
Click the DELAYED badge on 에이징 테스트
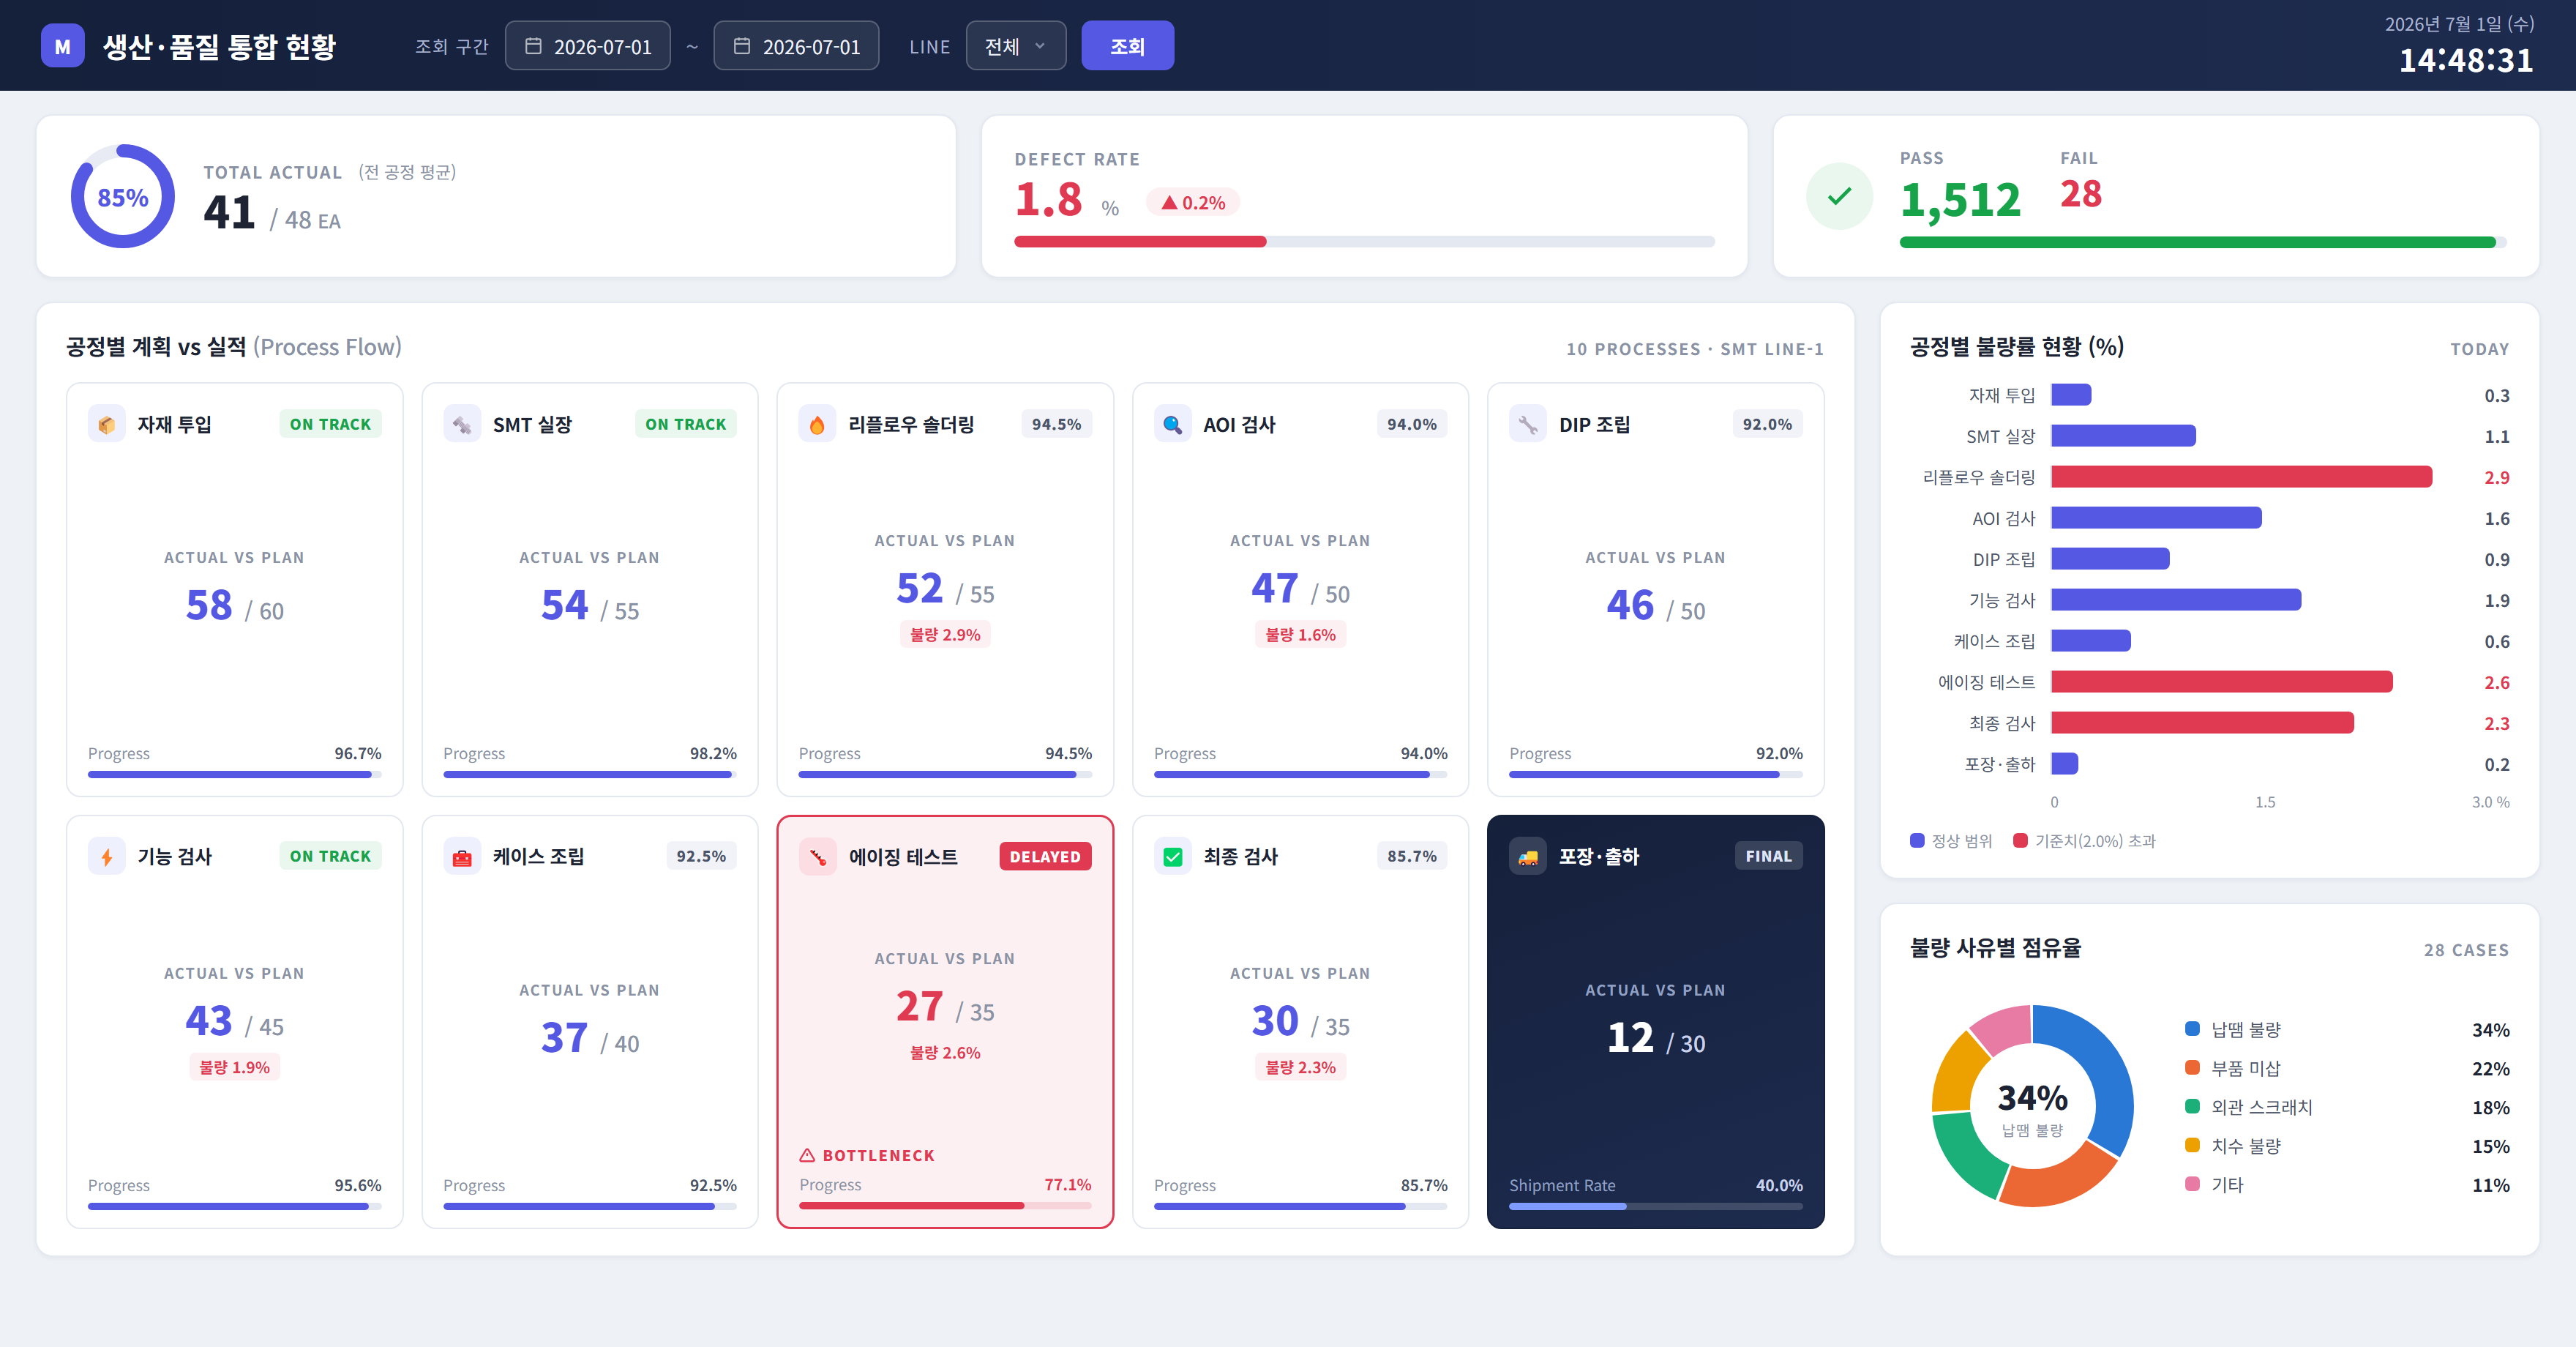point(1045,856)
